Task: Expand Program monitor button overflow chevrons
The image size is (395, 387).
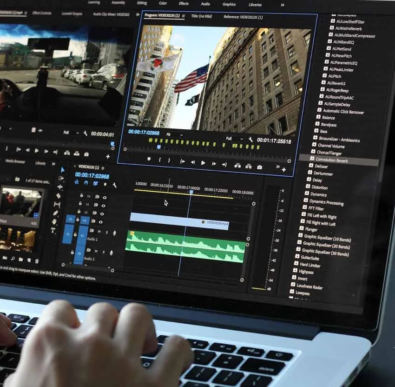Action: pos(277,167)
